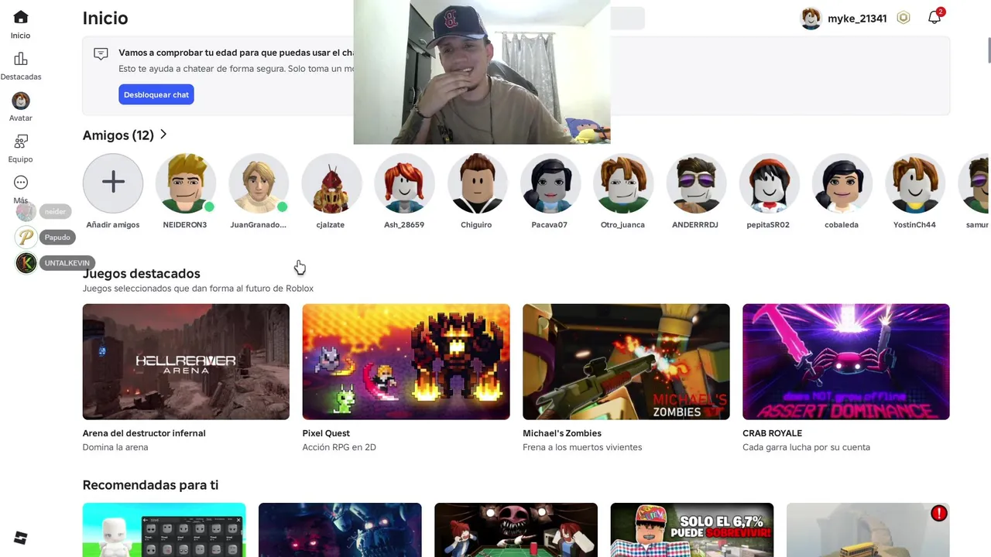Image resolution: width=991 pixels, height=557 pixels.
Task: Open YostinCh44 friend avatar
Action: tap(915, 183)
